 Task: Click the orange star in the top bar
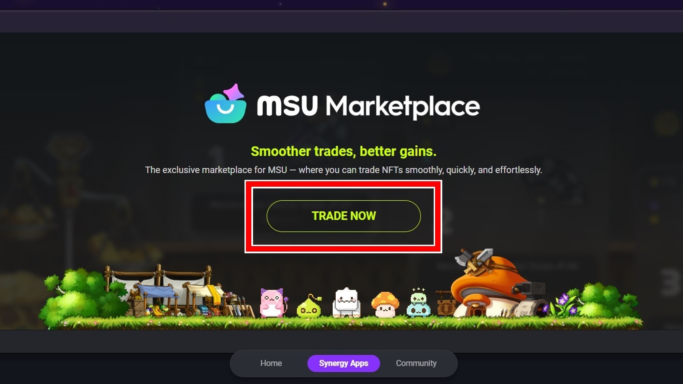[x=385, y=4]
